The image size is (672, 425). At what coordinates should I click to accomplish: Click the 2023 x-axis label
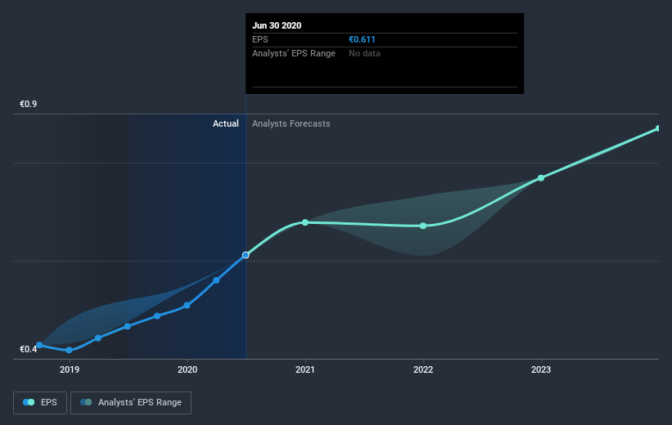click(x=541, y=369)
